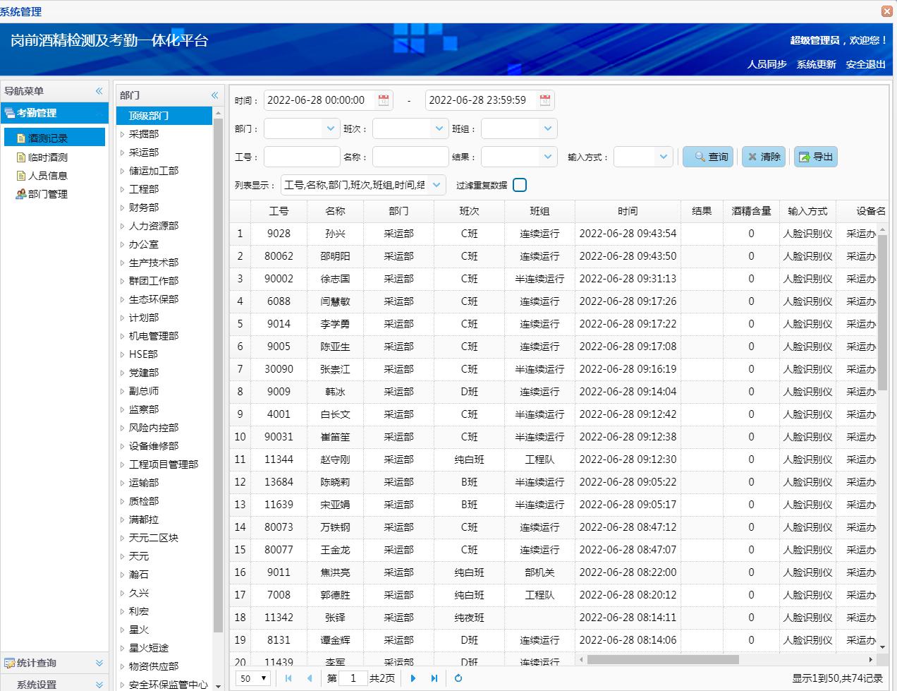Open the end time calendar picker
897x691 pixels.
coord(544,100)
